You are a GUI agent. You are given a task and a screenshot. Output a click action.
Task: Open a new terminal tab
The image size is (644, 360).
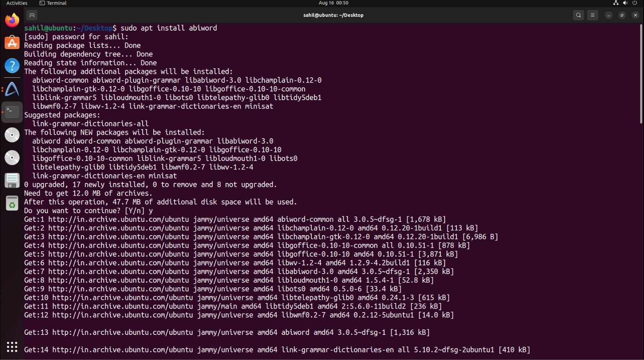tap(32, 15)
